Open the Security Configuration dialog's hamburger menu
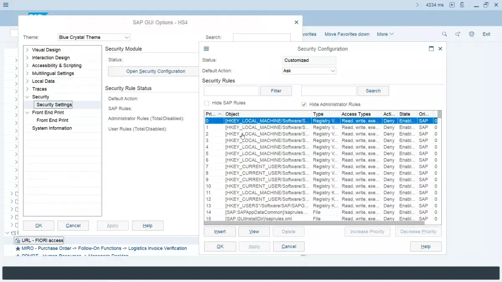Image resolution: width=502 pixels, height=282 pixels. [206, 49]
